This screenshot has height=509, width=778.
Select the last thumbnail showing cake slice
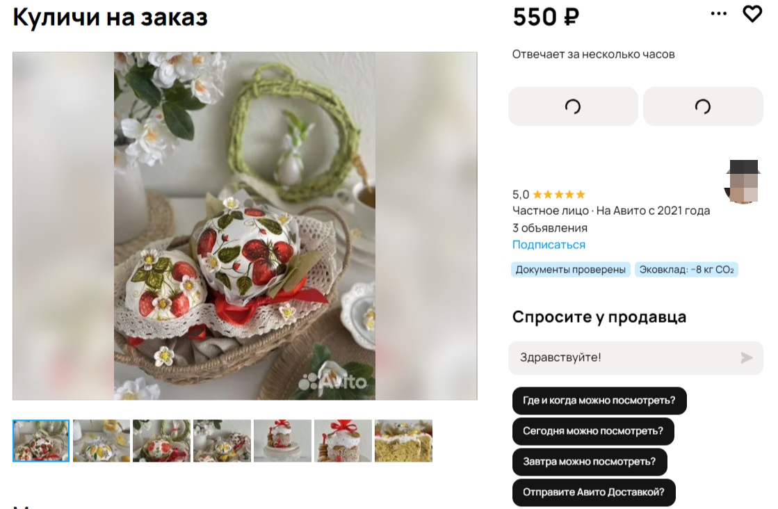(403, 441)
